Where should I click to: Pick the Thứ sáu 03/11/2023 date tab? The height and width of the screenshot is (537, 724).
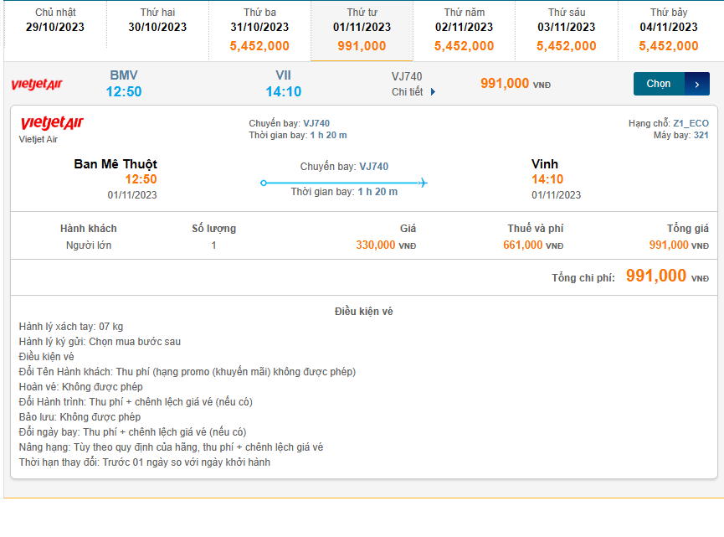tap(567, 30)
